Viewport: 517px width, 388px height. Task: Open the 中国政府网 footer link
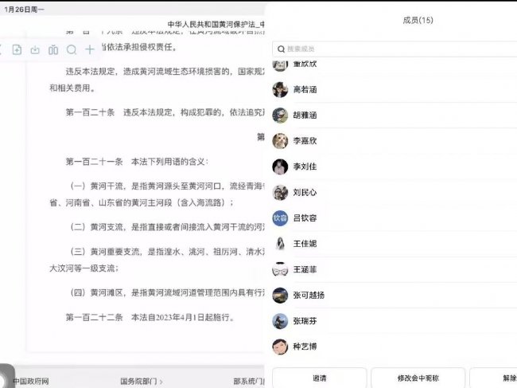[31, 382]
